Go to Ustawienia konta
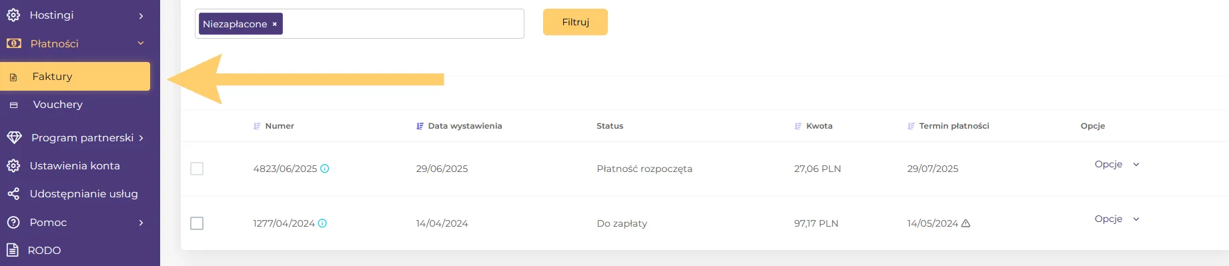 (75, 166)
